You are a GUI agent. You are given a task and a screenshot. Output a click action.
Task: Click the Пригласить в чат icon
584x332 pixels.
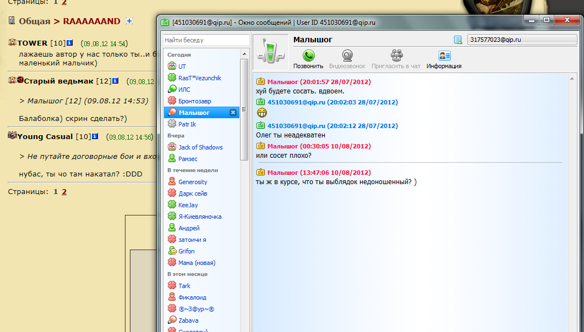tap(396, 56)
